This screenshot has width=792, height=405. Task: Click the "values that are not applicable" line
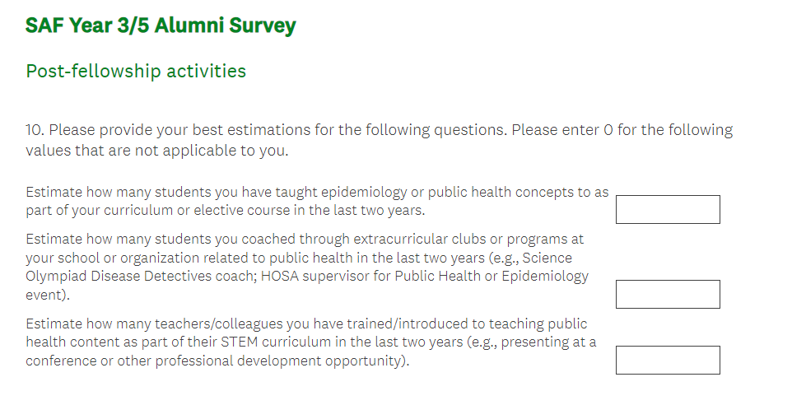[156, 151]
